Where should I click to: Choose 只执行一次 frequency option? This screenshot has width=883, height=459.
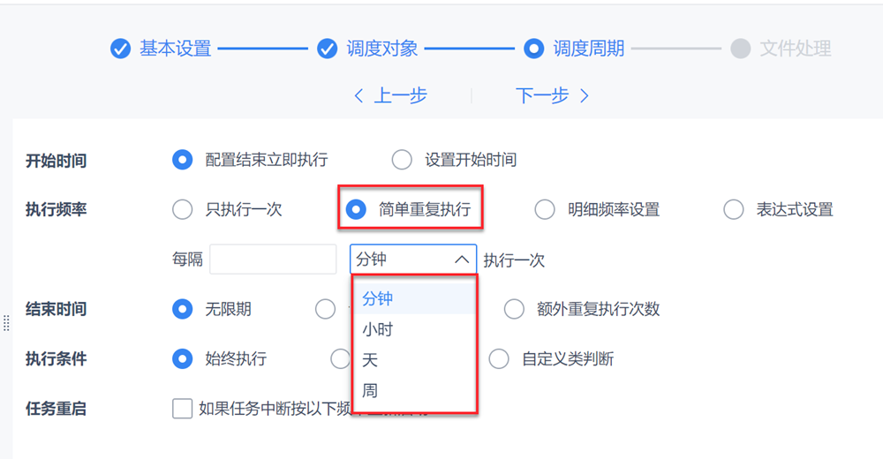point(182,209)
